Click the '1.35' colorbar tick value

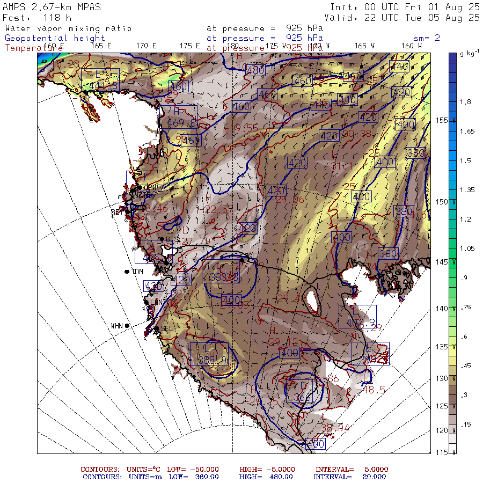[467, 190]
